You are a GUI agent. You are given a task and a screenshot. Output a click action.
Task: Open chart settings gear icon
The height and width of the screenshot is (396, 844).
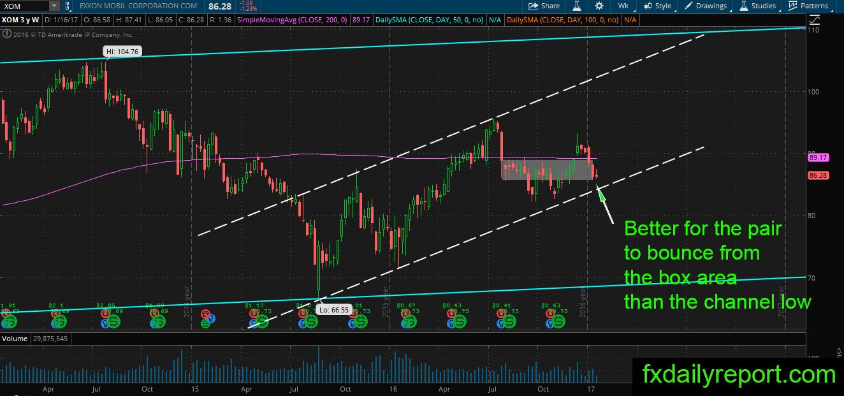(599, 6)
